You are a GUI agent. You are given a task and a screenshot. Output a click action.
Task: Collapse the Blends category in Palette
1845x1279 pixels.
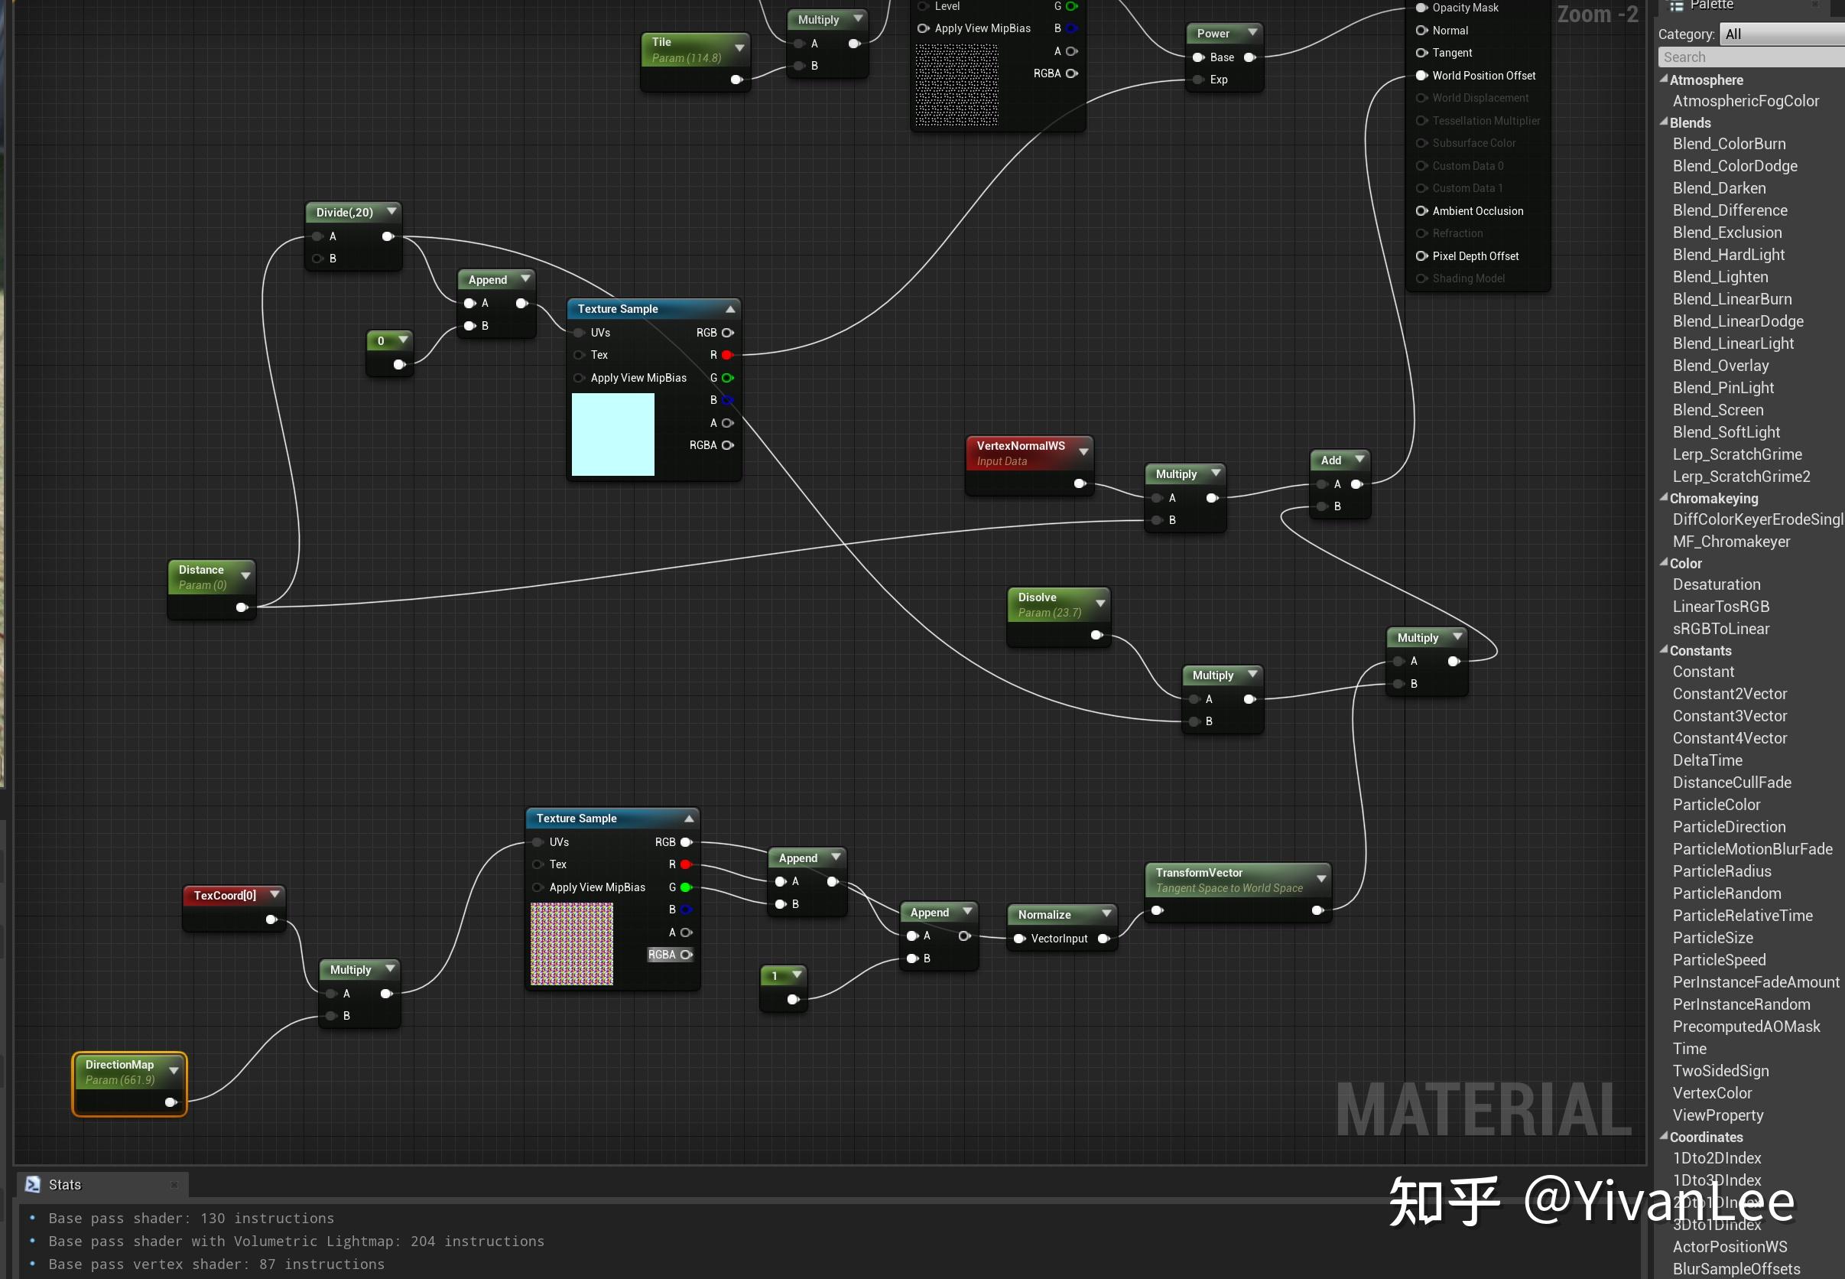[x=1664, y=122]
